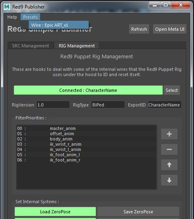Click into the RigType field containing BiPed

108,105
